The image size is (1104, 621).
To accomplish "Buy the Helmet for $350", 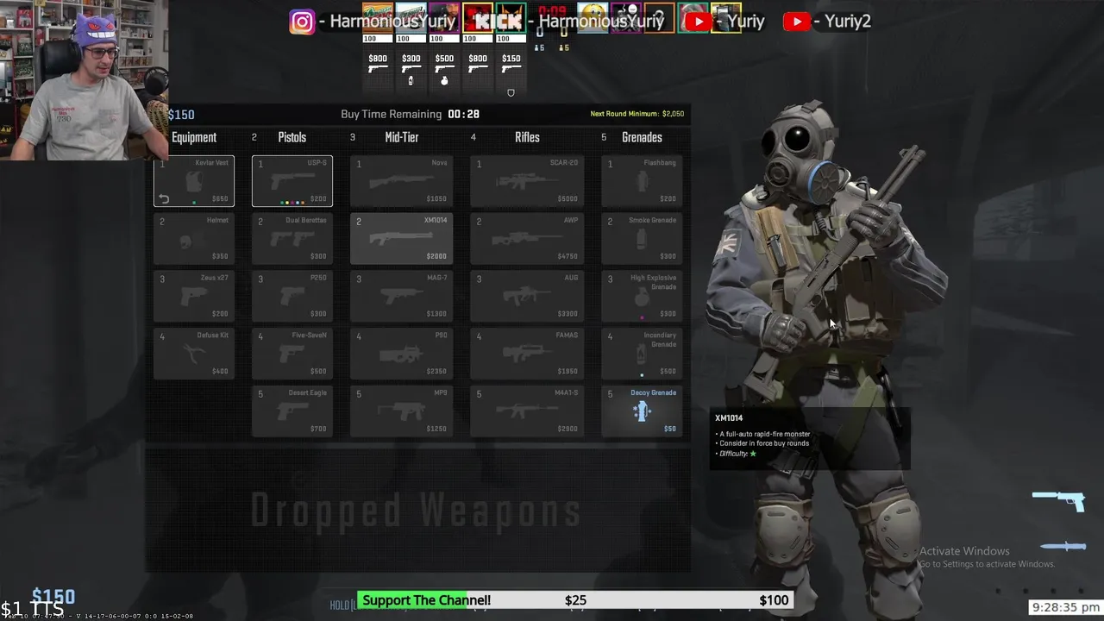I will (x=194, y=239).
